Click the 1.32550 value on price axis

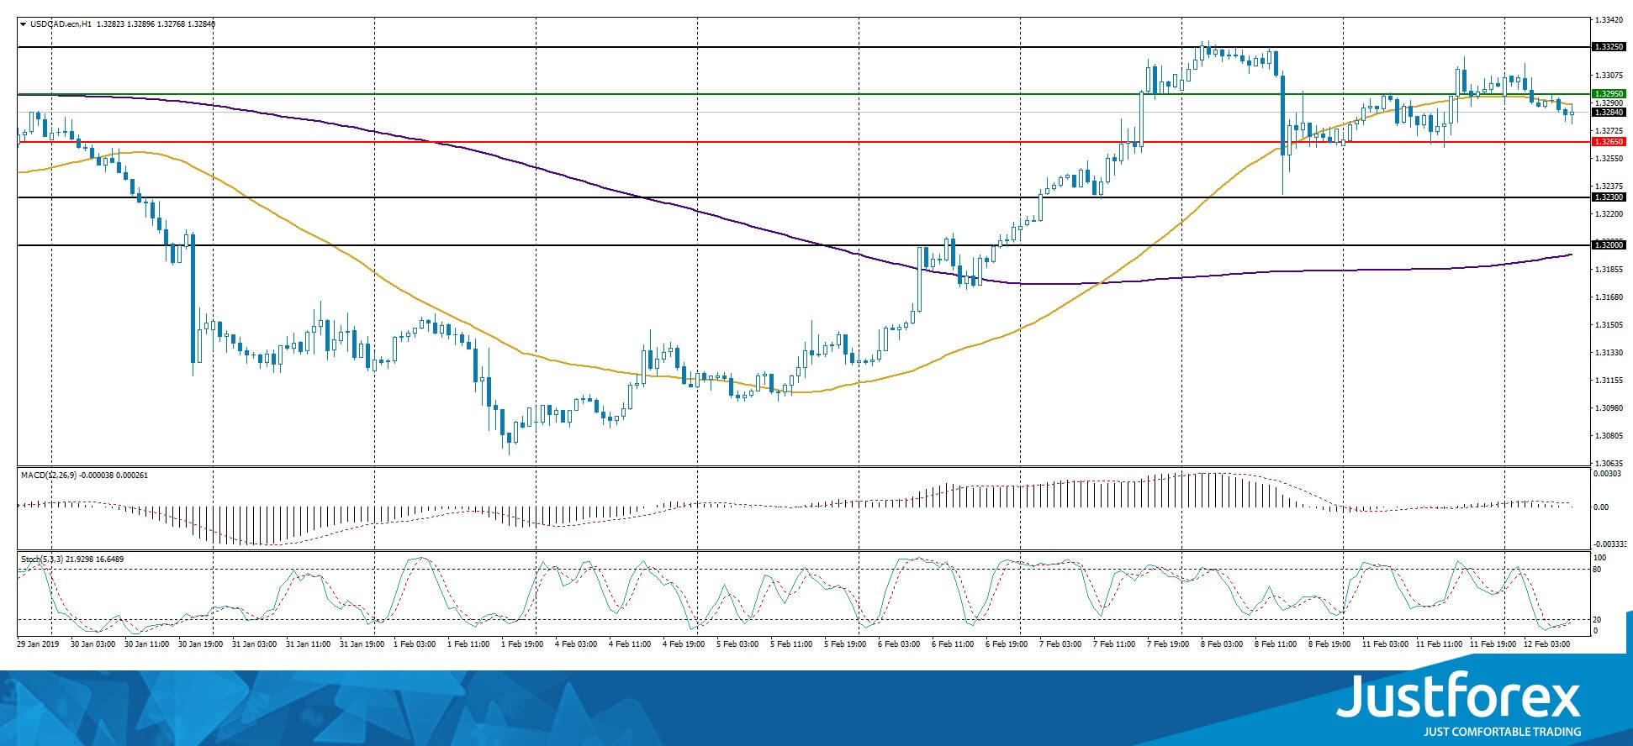click(1609, 158)
